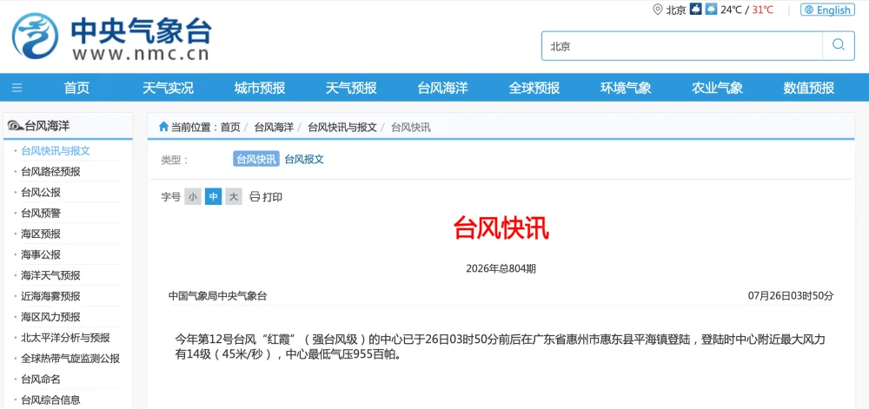Open 台风路径预报 in sidebar
869x409 pixels.
pos(50,172)
